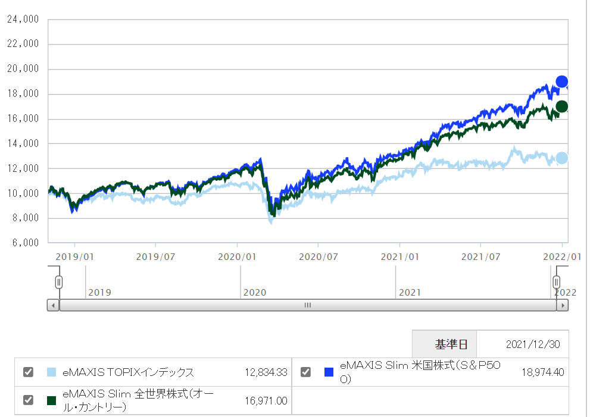590x417 pixels.
Task: Click the 2021 label in range navigator
Action: 410,293
